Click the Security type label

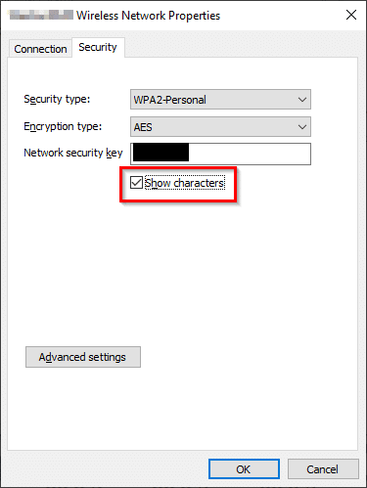pos(57,99)
